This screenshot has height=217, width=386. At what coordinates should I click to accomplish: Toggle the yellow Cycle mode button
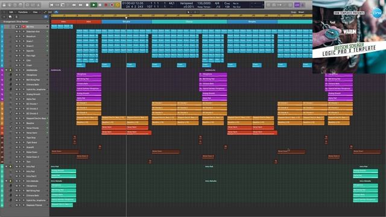[x=118, y=5]
